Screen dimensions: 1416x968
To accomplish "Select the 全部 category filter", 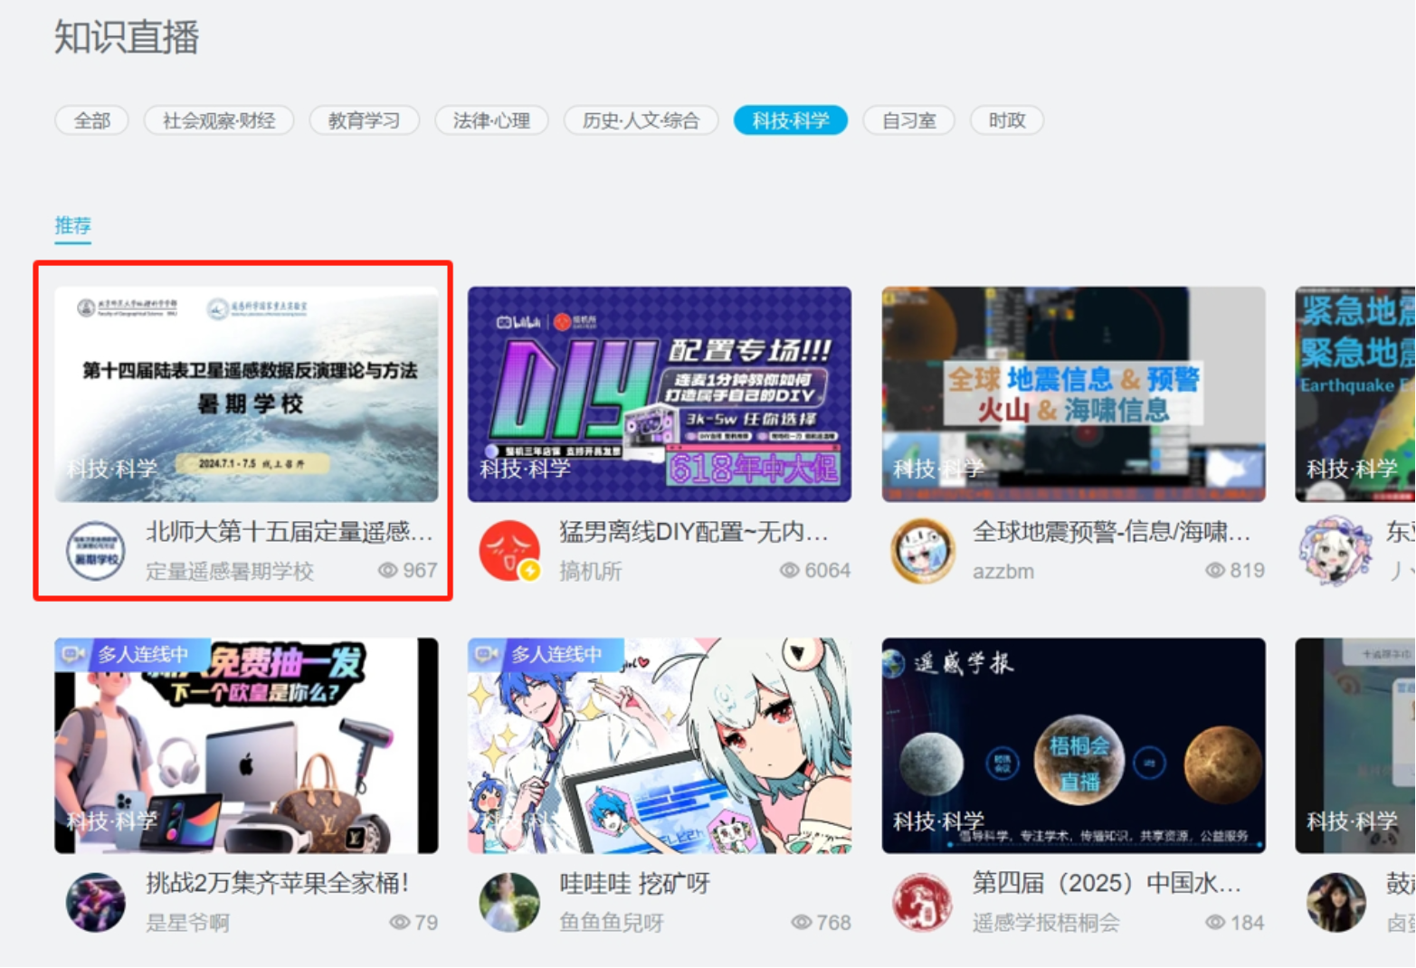I will (x=92, y=120).
